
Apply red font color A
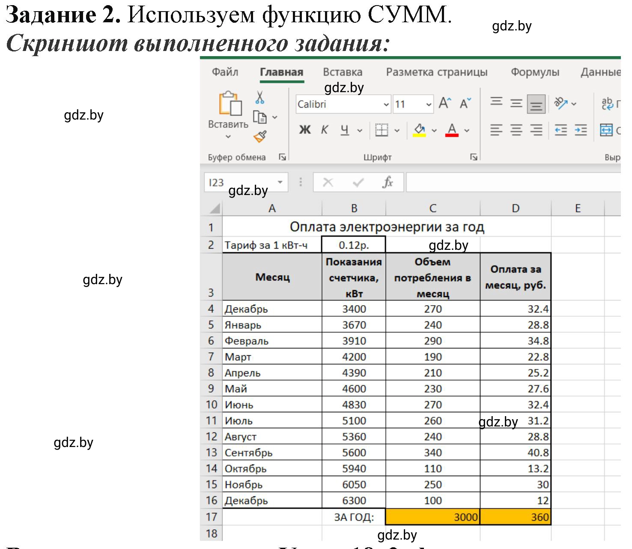click(x=452, y=130)
